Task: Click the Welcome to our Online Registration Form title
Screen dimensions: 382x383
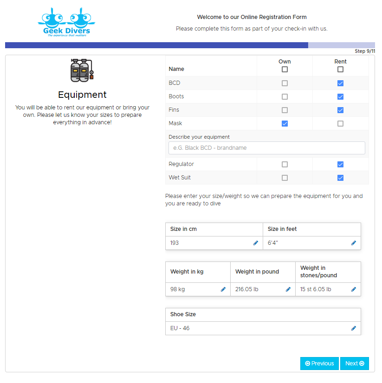Action: point(252,17)
